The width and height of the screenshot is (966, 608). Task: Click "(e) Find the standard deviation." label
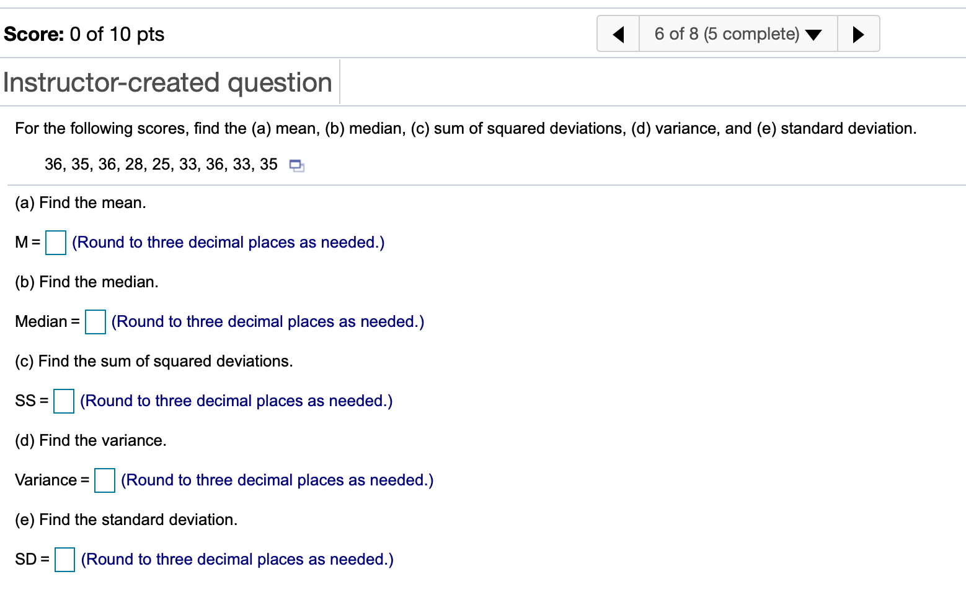pyautogui.click(x=126, y=519)
